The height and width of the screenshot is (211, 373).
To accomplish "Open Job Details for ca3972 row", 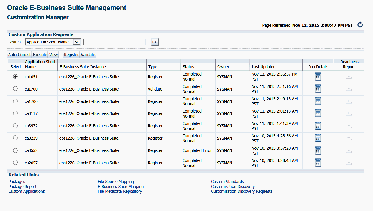I will pos(318,126).
